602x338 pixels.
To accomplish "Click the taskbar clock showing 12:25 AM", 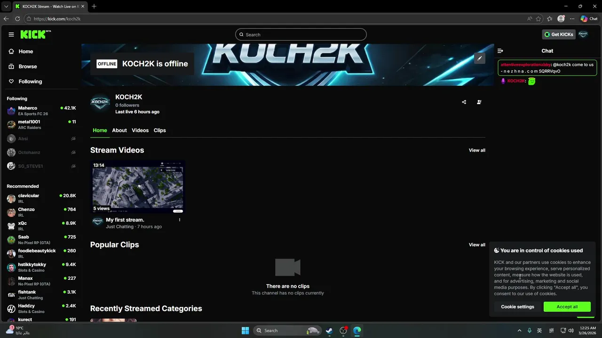I will pyautogui.click(x=587, y=330).
